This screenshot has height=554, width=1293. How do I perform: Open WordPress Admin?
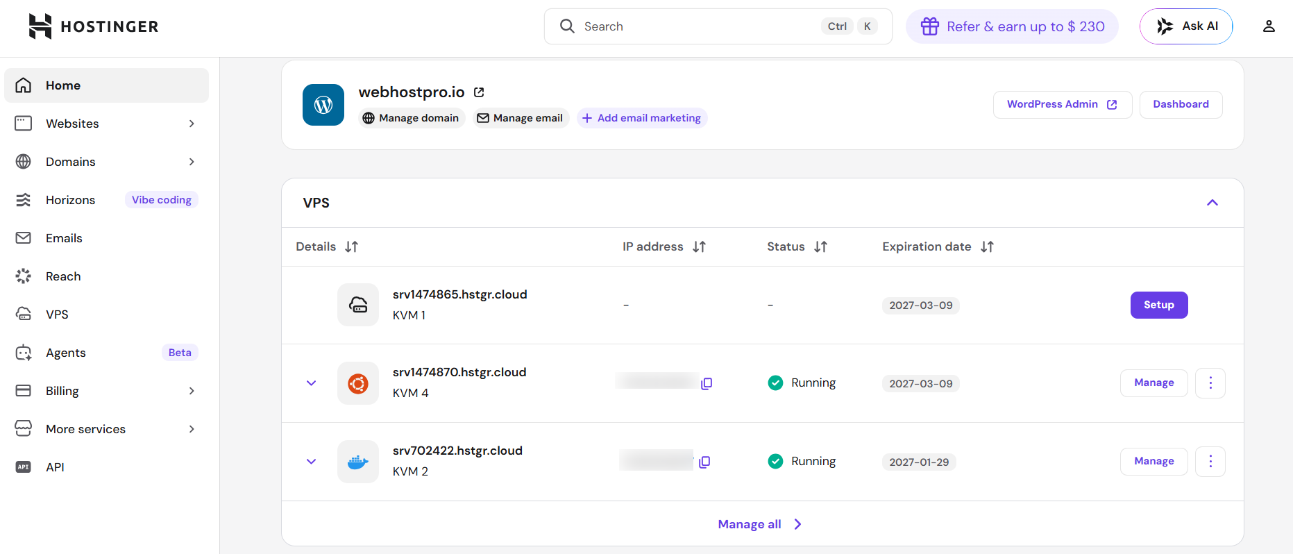click(1063, 105)
